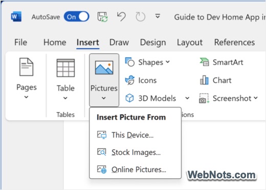Image resolution: width=266 pixels, height=190 pixels.
Task: Expand the Shapes dropdown arrow
Action: pyautogui.click(x=168, y=62)
